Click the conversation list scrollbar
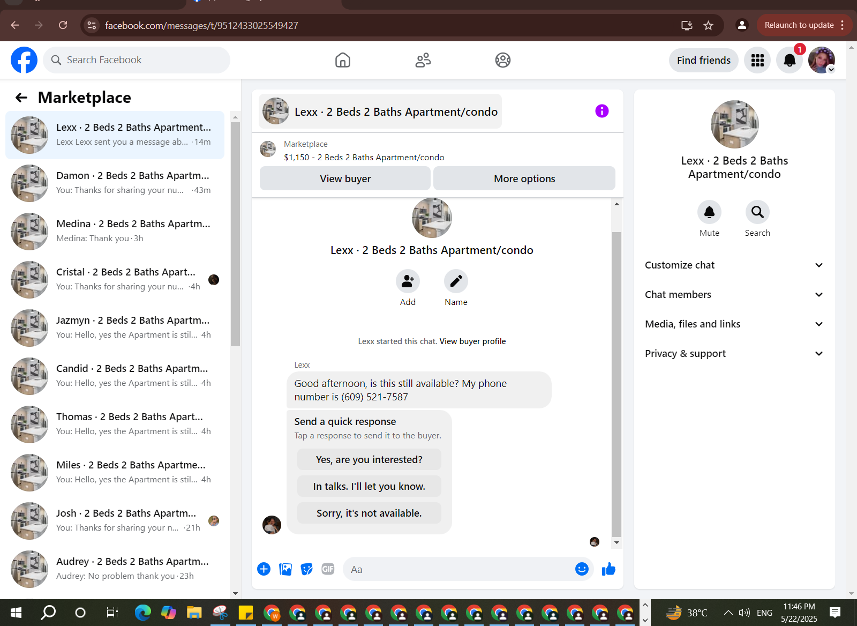Viewport: 857px width, 626px height. click(235, 234)
